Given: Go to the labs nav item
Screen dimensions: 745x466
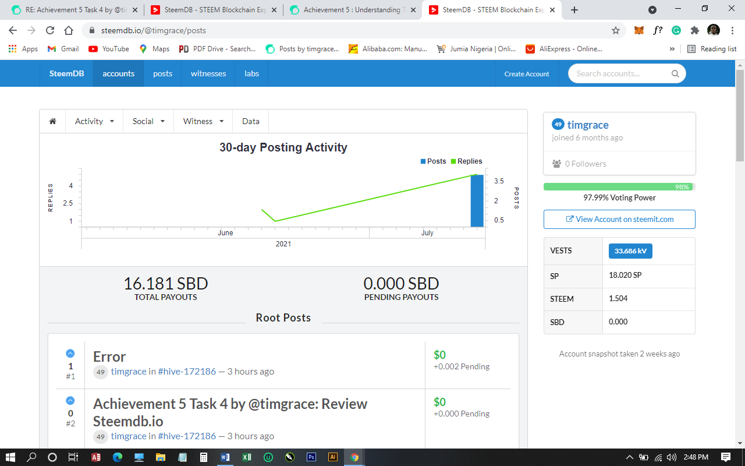Looking at the screenshot, I should (251, 73).
